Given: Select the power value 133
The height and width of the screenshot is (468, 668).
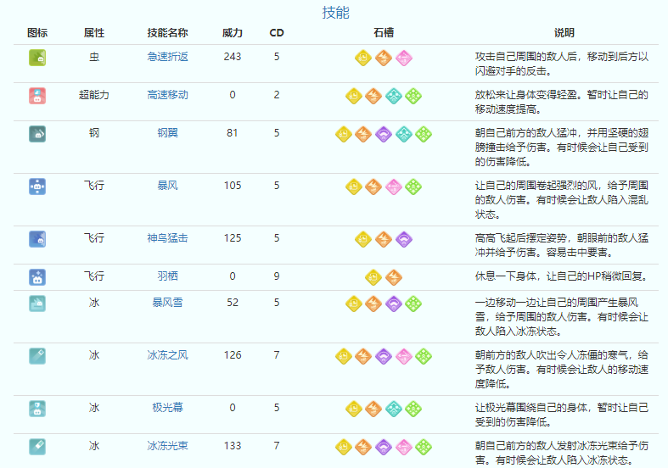Looking at the screenshot, I should click(x=233, y=446).
